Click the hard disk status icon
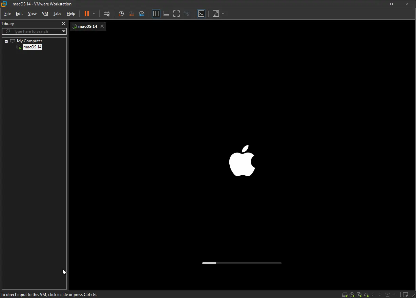 pyautogui.click(x=345, y=295)
